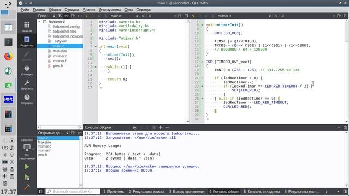349x196 pixels.
Task: Close mtimer.c document with X
Action: tap(275, 16)
